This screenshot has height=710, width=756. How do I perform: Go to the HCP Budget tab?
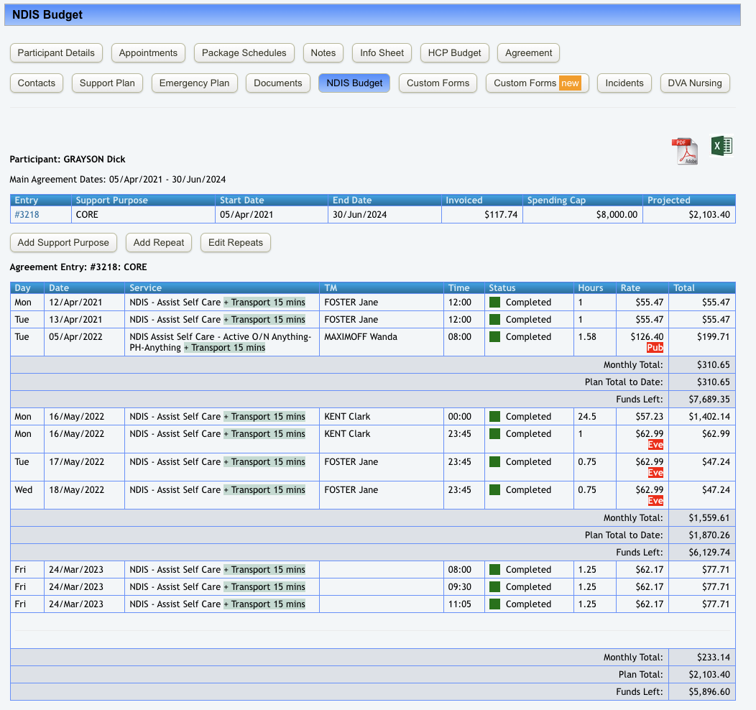point(454,53)
